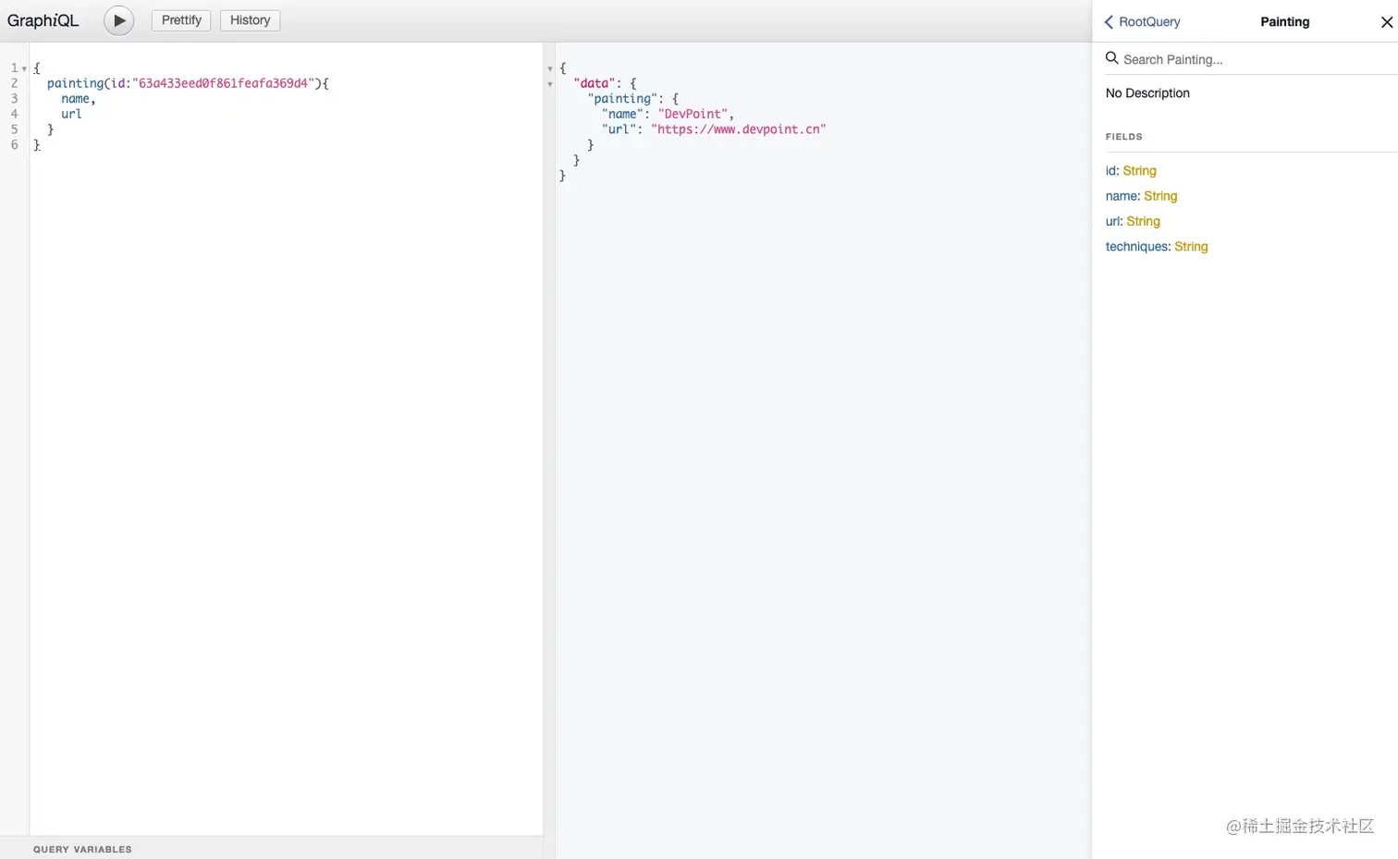Open the History panel
Image resolution: width=1398 pixels, height=859 pixels.
(250, 20)
